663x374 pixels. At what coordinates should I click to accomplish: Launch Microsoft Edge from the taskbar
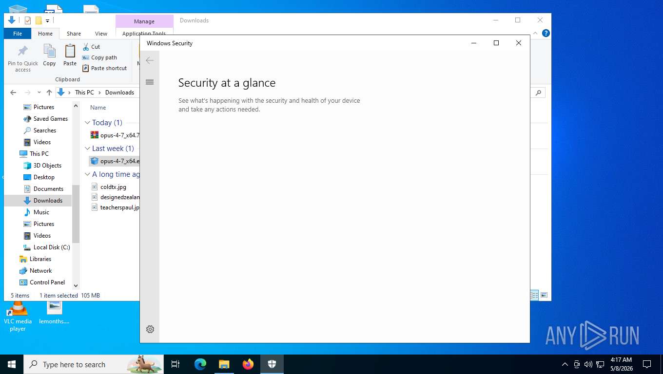pos(200,364)
